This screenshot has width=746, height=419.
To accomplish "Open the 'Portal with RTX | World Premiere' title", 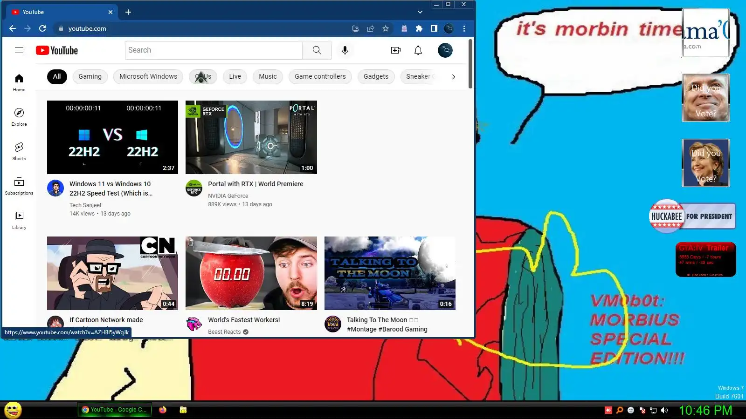I will pos(256,184).
